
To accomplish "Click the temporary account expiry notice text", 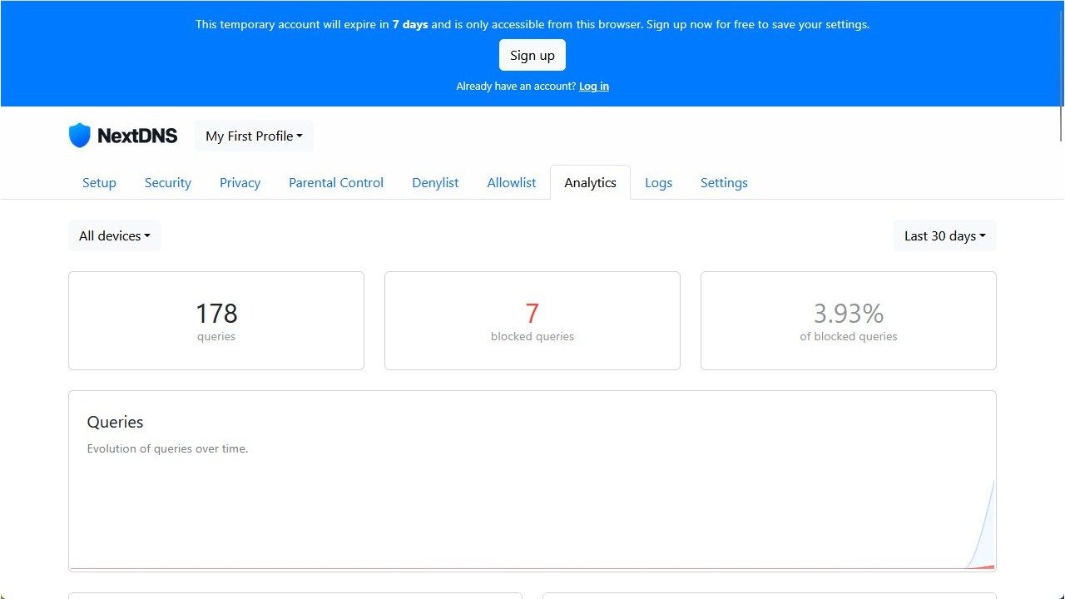I will [x=532, y=24].
